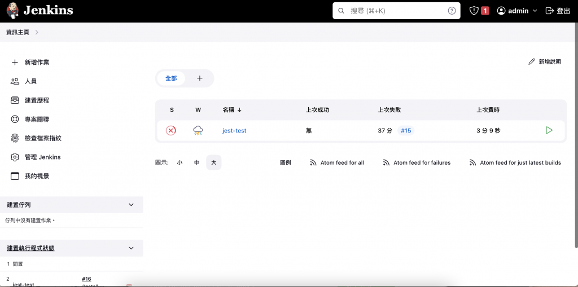The width and height of the screenshot is (578, 287).
Task: Click RSS icon beside Atom feed for just latest builds
Action: point(472,162)
